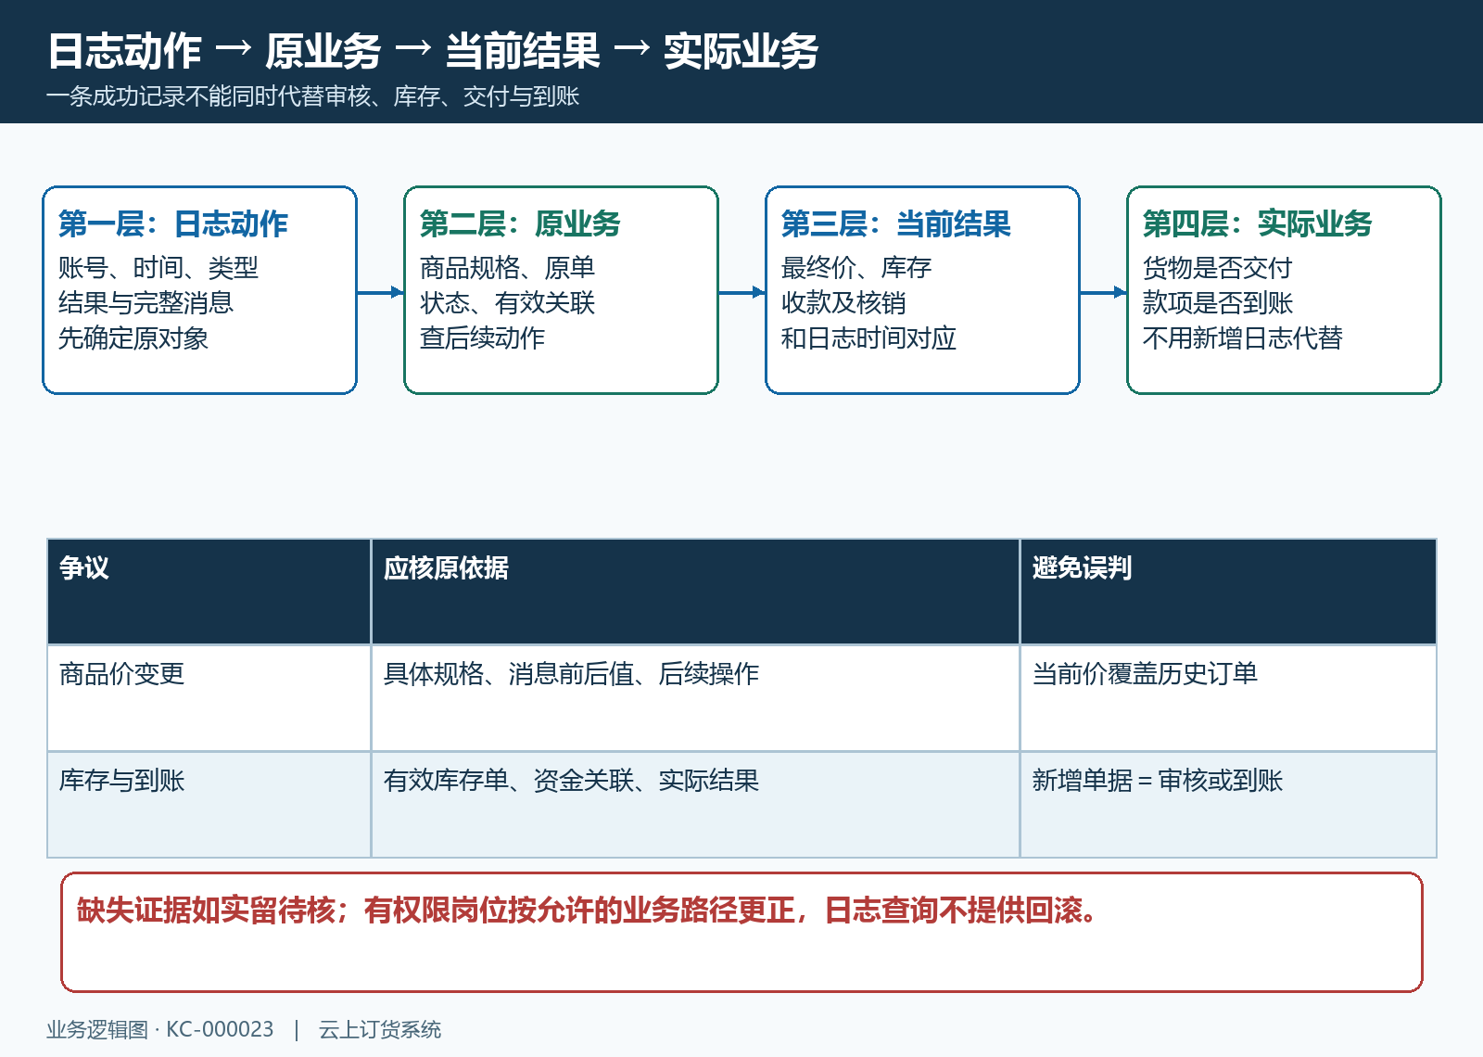1483x1057 pixels.
Task: Click heading "第四层：实际业务"
Action: 1258,223
